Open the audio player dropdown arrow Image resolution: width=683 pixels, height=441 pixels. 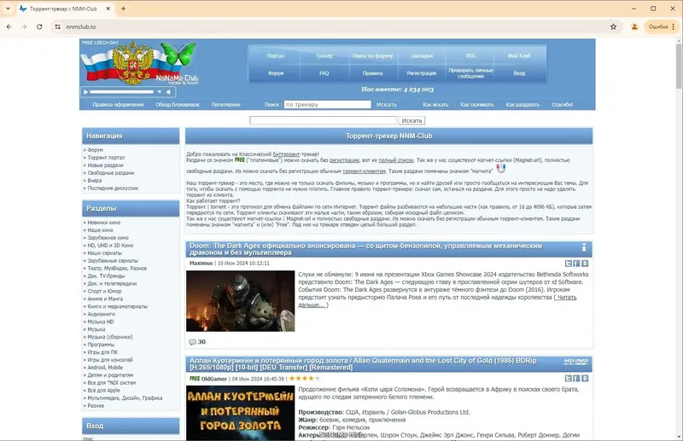point(160,92)
